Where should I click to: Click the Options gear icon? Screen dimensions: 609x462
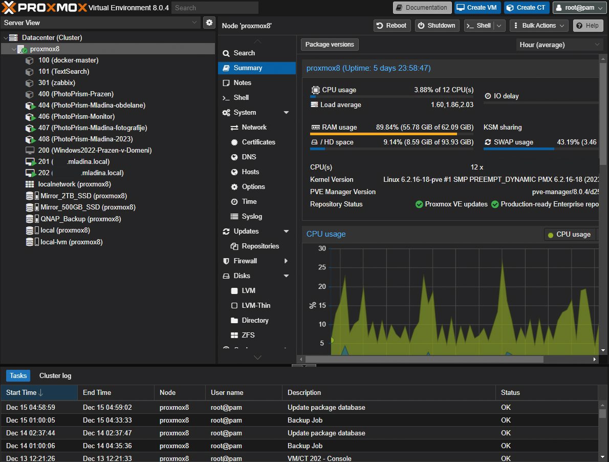234,187
